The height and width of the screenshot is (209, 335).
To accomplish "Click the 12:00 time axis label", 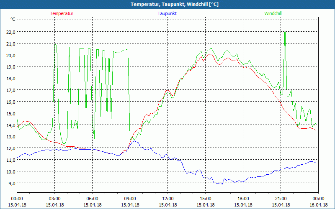I will pyautogui.click(x=168, y=199).
